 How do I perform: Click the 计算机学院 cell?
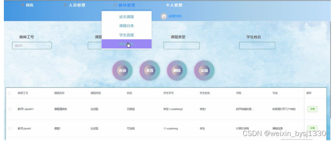242,129
